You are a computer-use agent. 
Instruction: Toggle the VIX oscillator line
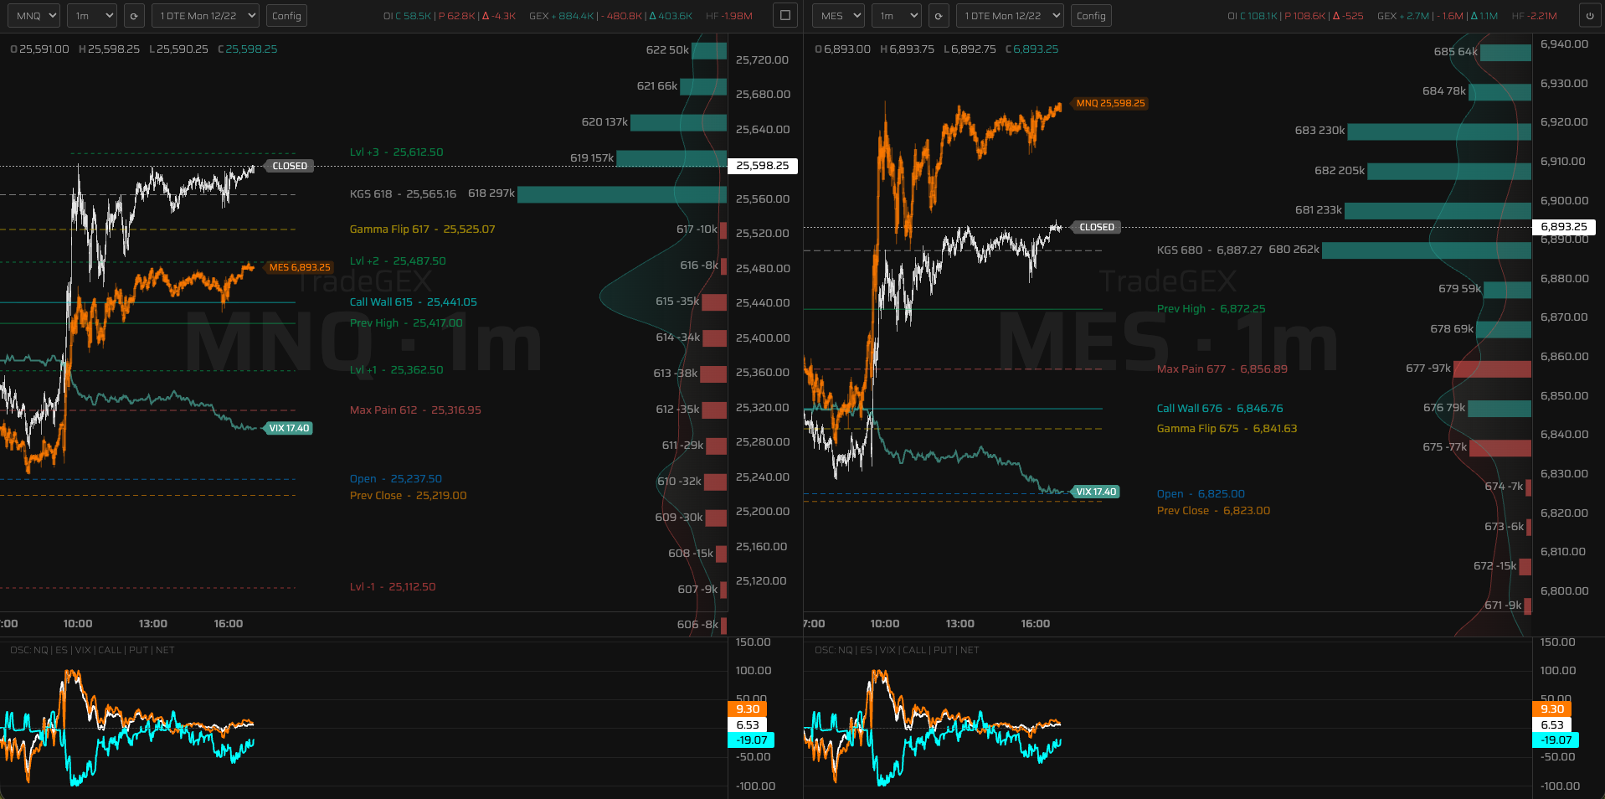(x=83, y=650)
